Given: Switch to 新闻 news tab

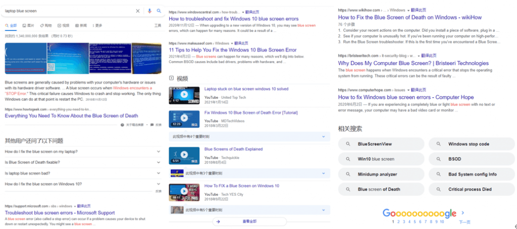Looking at the screenshot, I should tap(81, 25).
